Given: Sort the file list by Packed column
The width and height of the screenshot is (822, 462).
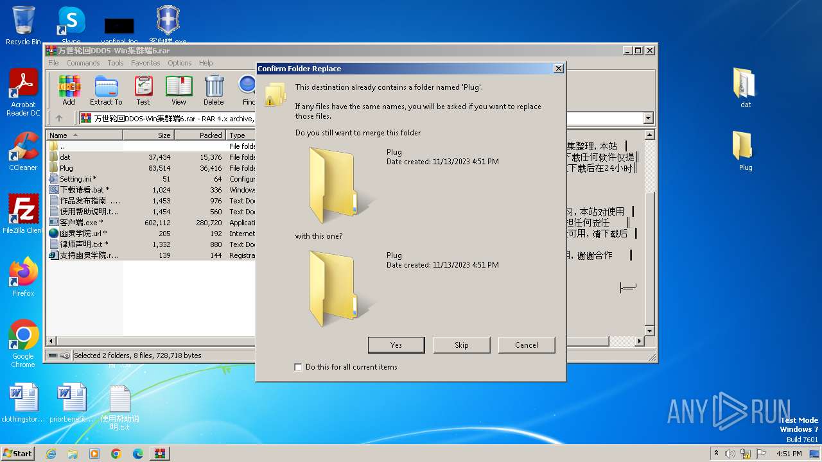Looking at the screenshot, I should (x=200, y=135).
